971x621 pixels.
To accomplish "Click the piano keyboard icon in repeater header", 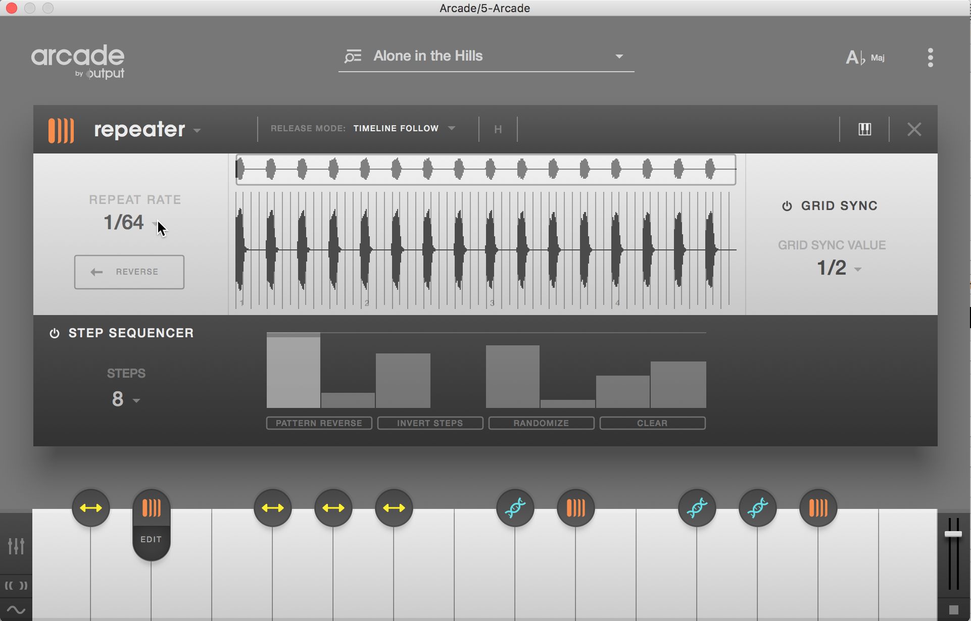I will 864,129.
